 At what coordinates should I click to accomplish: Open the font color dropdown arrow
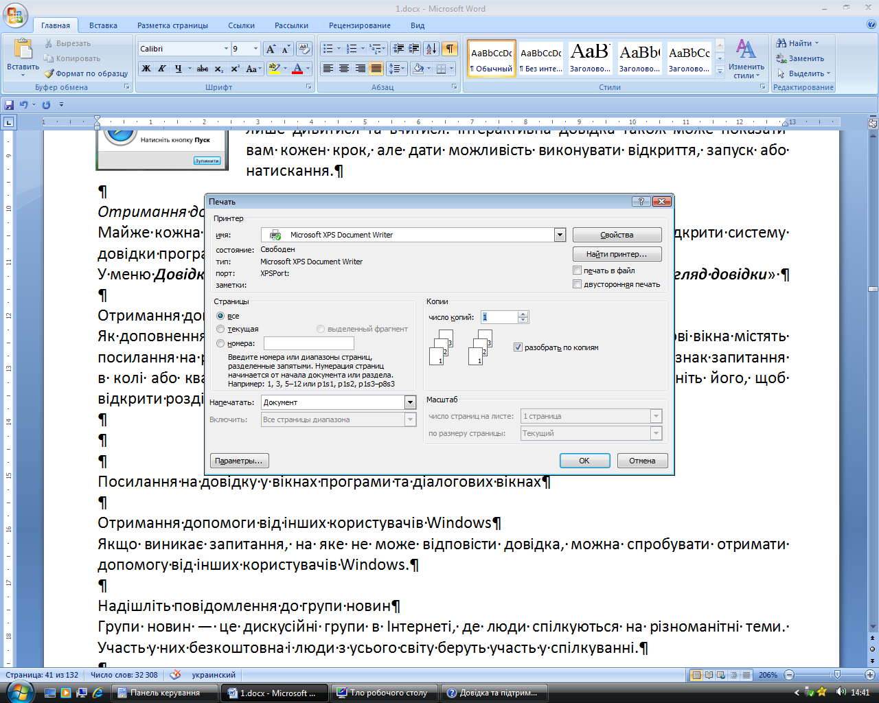[308, 69]
